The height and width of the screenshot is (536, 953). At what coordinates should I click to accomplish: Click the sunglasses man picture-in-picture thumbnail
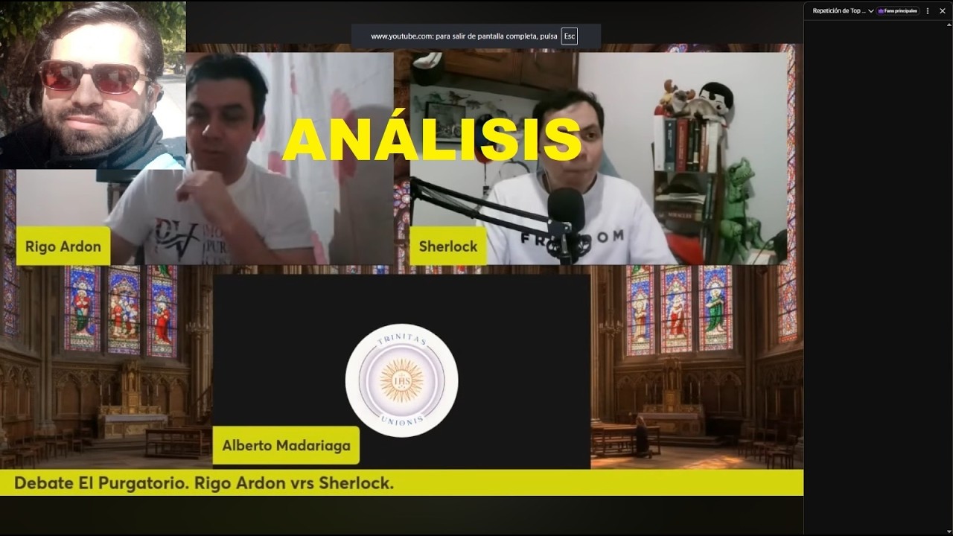[93, 85]
